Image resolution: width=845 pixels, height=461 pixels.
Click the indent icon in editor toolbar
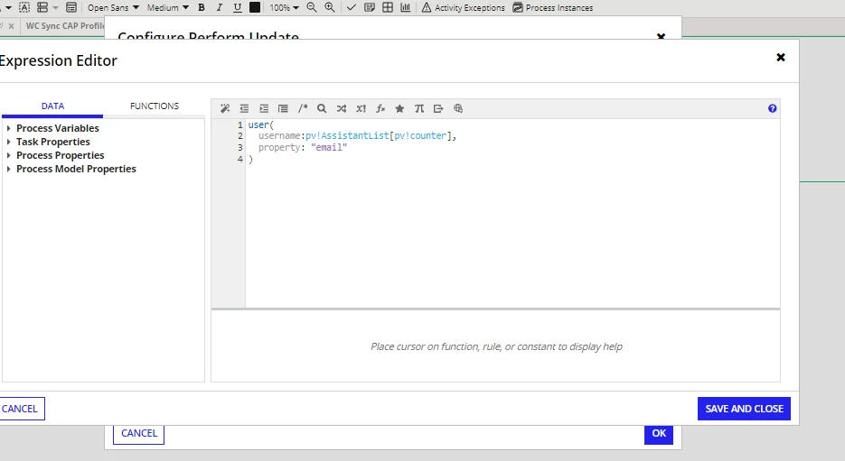264,108
